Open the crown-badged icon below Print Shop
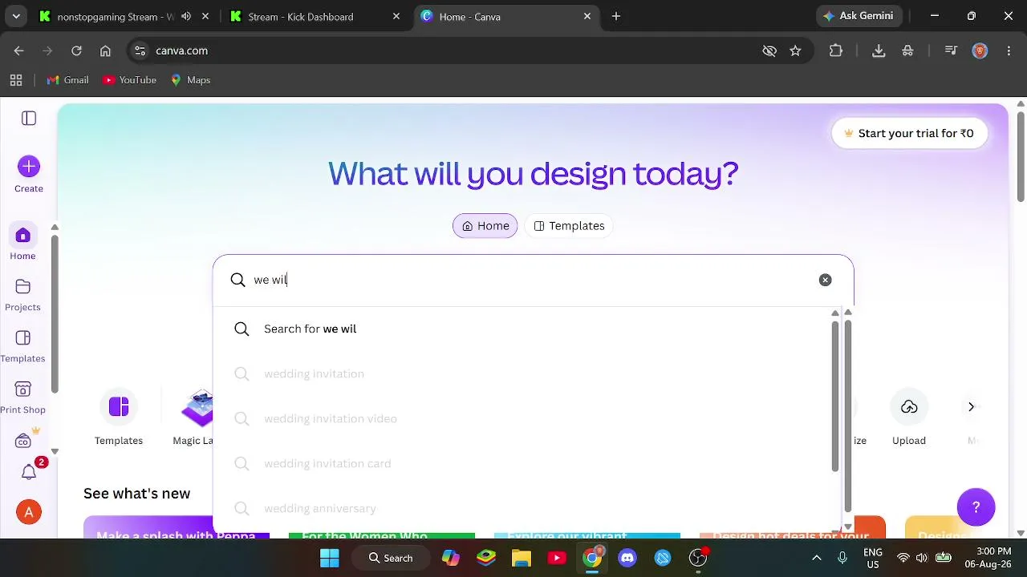Image resolution: width=1027 pixels, height=577 pixels. tap(24, 440)
